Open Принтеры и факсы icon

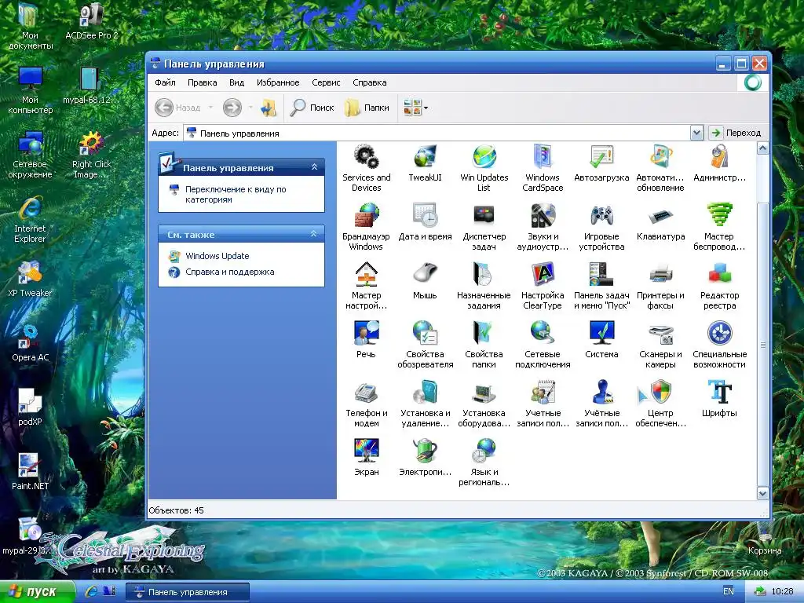tap(660, 286)
